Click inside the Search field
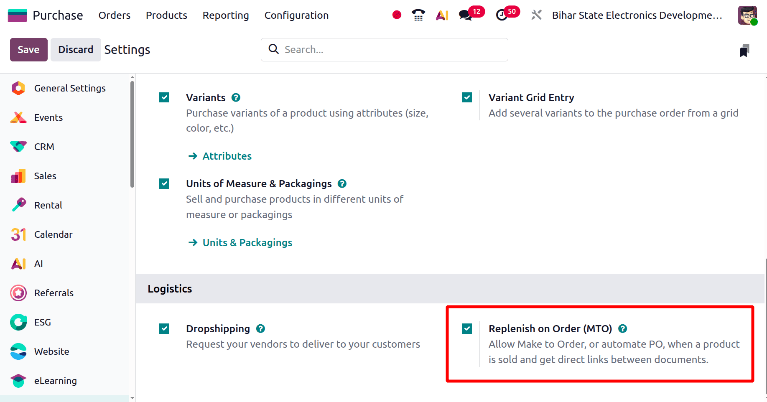 coord(384,49)
